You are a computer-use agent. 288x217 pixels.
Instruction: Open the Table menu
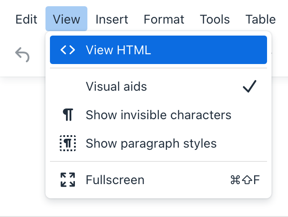(x=260, y=20)
